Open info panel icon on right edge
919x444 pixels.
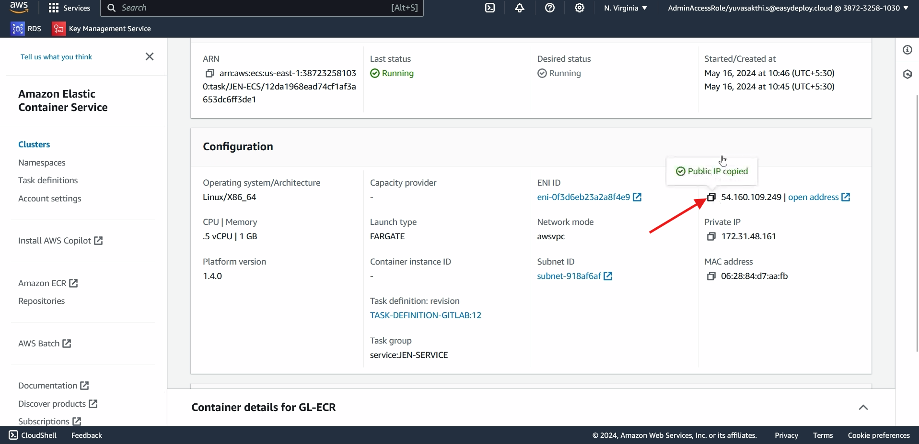pos(907,50)
